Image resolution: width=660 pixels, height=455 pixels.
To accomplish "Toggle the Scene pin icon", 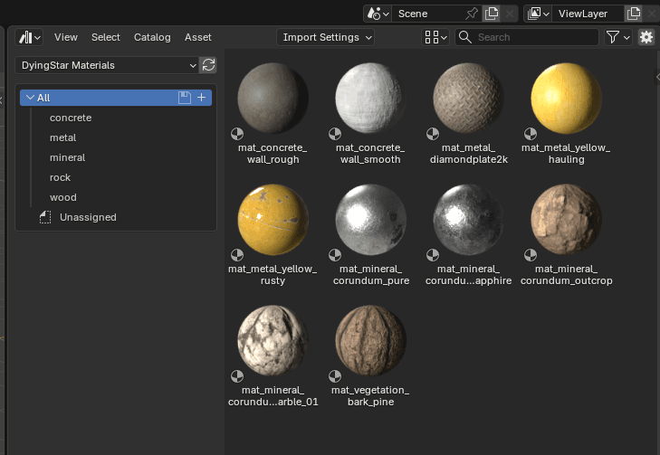I will [472, 14].
